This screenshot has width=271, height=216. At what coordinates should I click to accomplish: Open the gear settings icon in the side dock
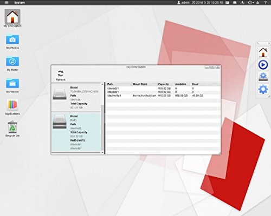[x=263, y=90]
